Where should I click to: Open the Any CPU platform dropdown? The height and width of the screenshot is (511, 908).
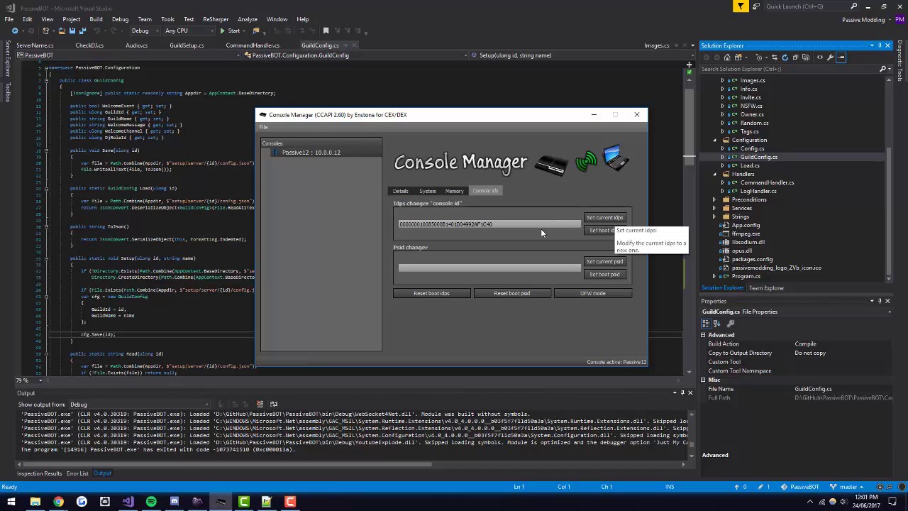tap(189, 31)
